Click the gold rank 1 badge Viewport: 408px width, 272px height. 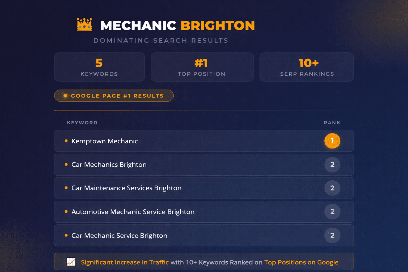point(332,141)
